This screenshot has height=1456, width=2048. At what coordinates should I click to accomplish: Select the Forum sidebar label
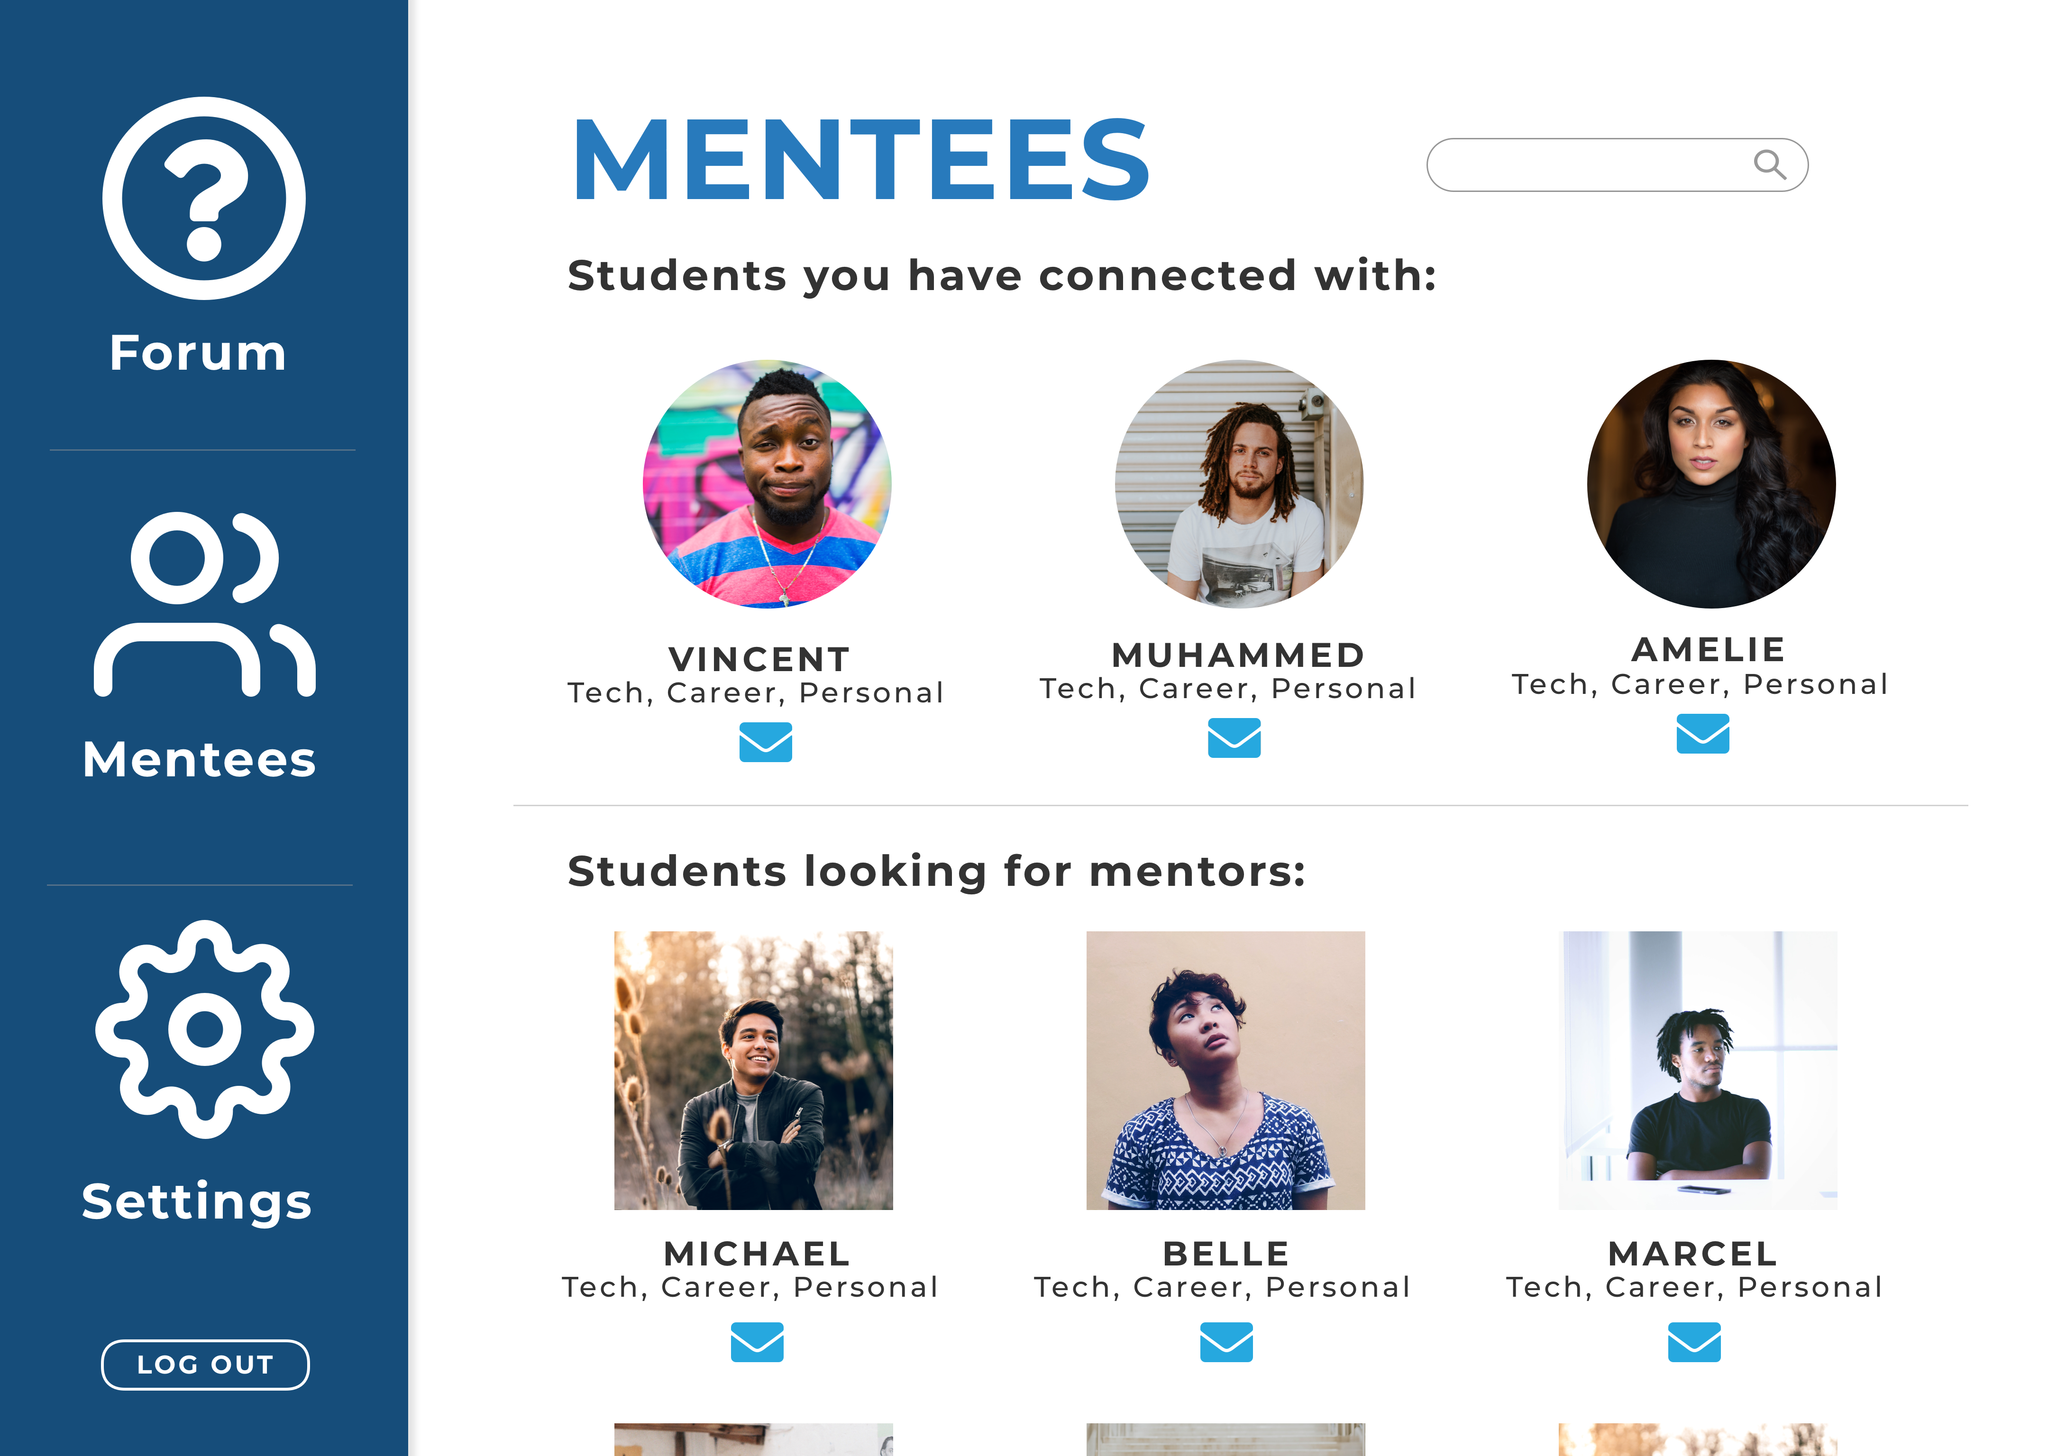[x=198, y=352]
